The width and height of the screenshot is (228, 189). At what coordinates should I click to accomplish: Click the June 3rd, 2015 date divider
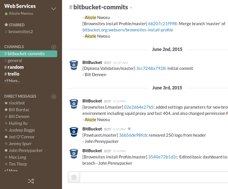point(167,88)
